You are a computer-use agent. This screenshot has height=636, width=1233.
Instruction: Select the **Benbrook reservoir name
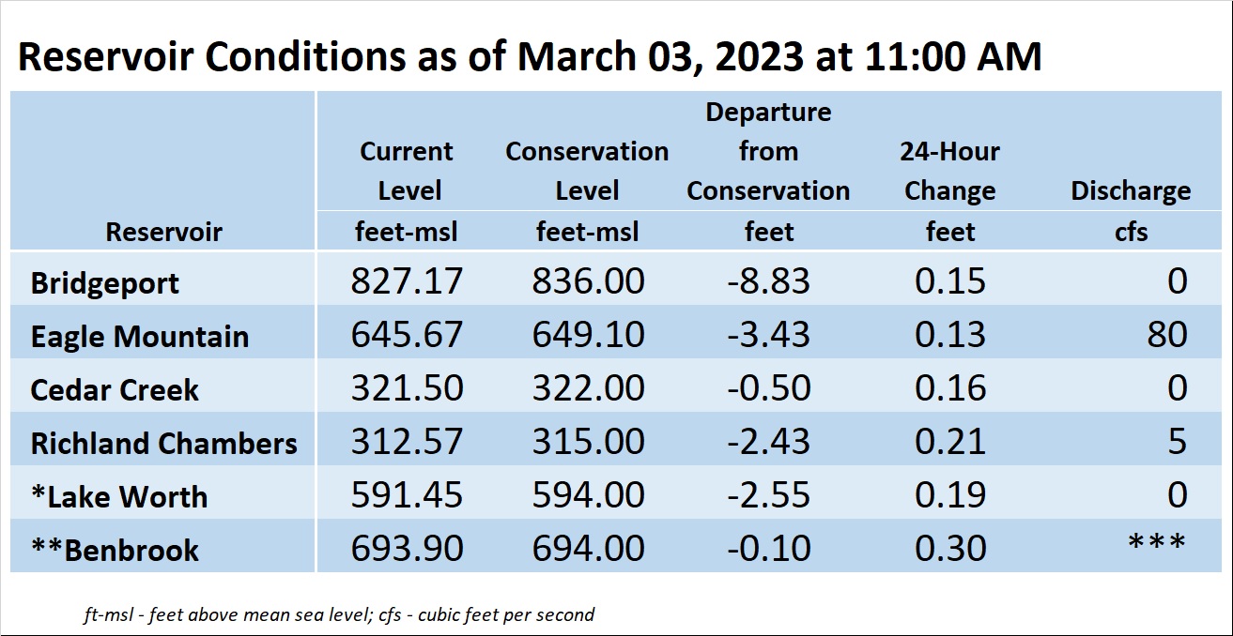pos(115,550)
